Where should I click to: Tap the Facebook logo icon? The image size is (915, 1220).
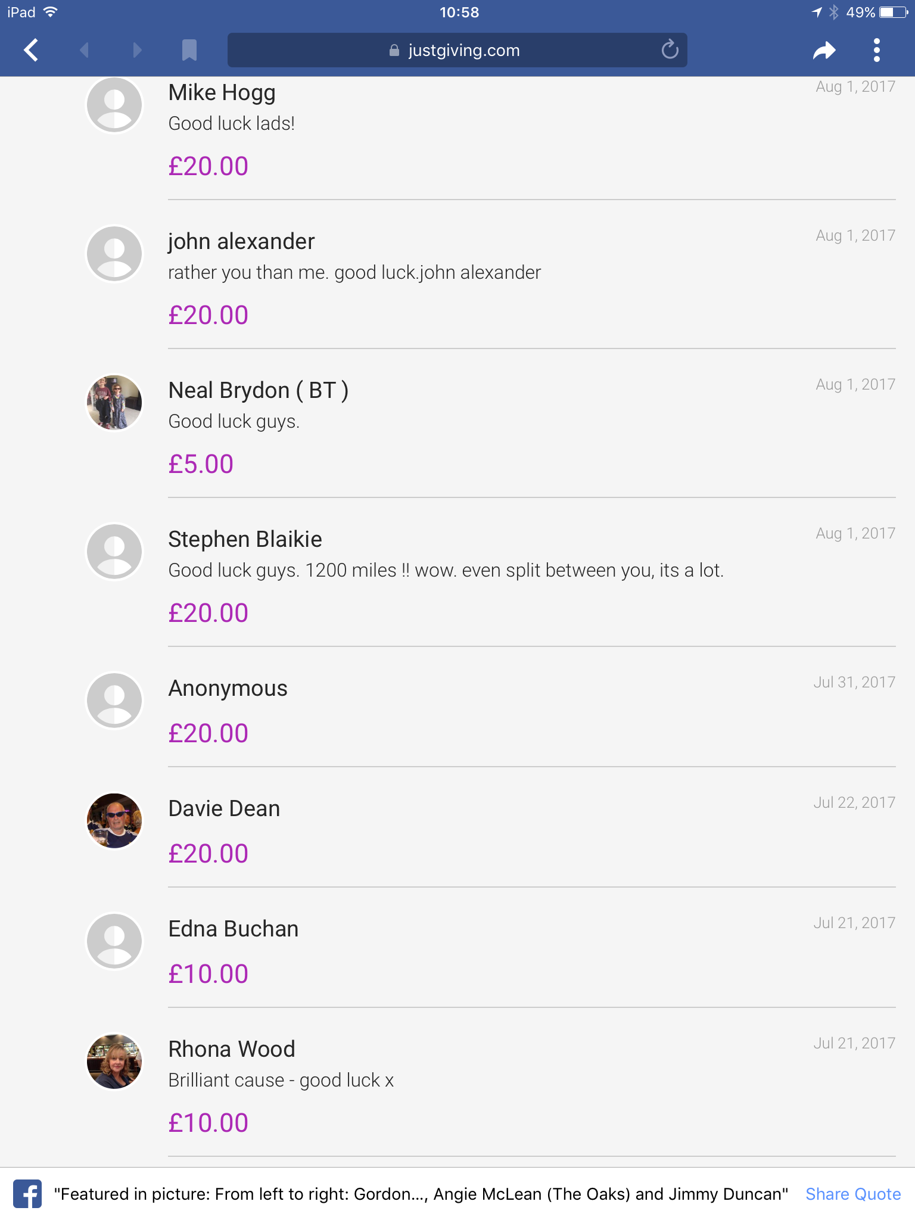[27, 1194]
